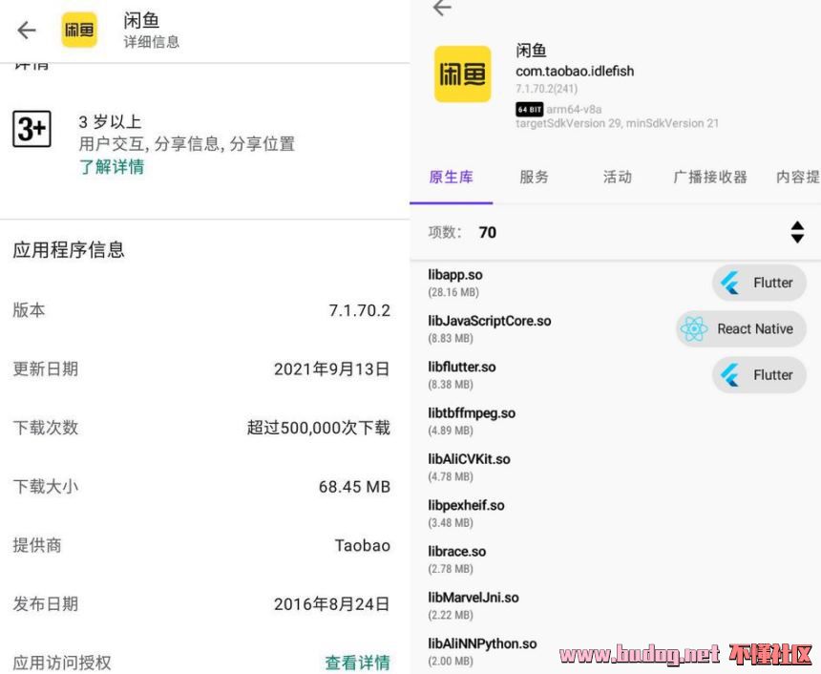Go back in the library analysis screen
The width and height of the screenshot is (821, 674).
[x=442, y=8]
